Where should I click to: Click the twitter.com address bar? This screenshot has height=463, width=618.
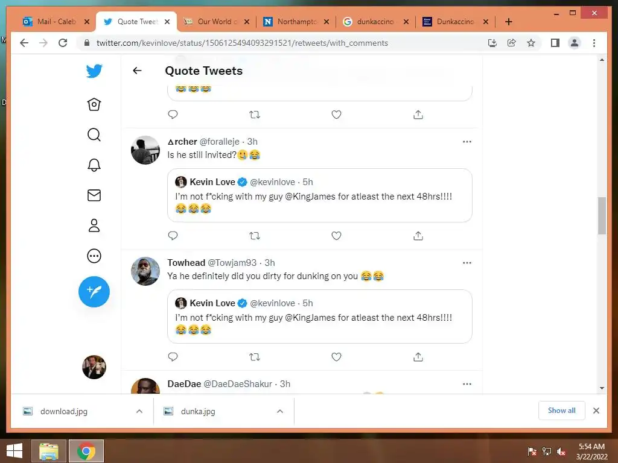[242, 43]
